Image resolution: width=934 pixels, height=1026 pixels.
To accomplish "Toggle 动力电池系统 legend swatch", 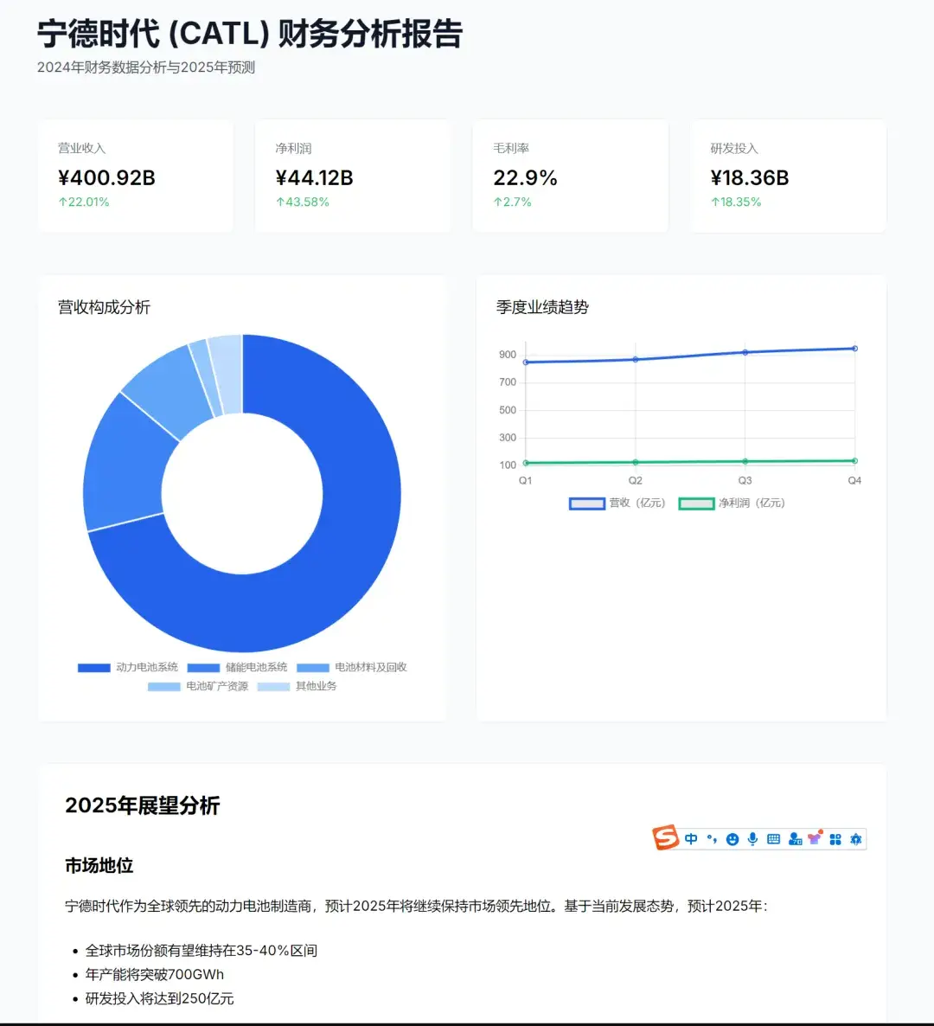I will click(x=93, y=668).
